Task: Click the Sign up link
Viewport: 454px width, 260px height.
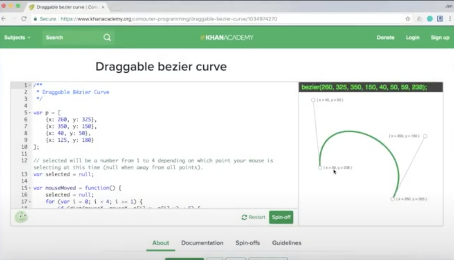Action: click(x=440, y=37)
